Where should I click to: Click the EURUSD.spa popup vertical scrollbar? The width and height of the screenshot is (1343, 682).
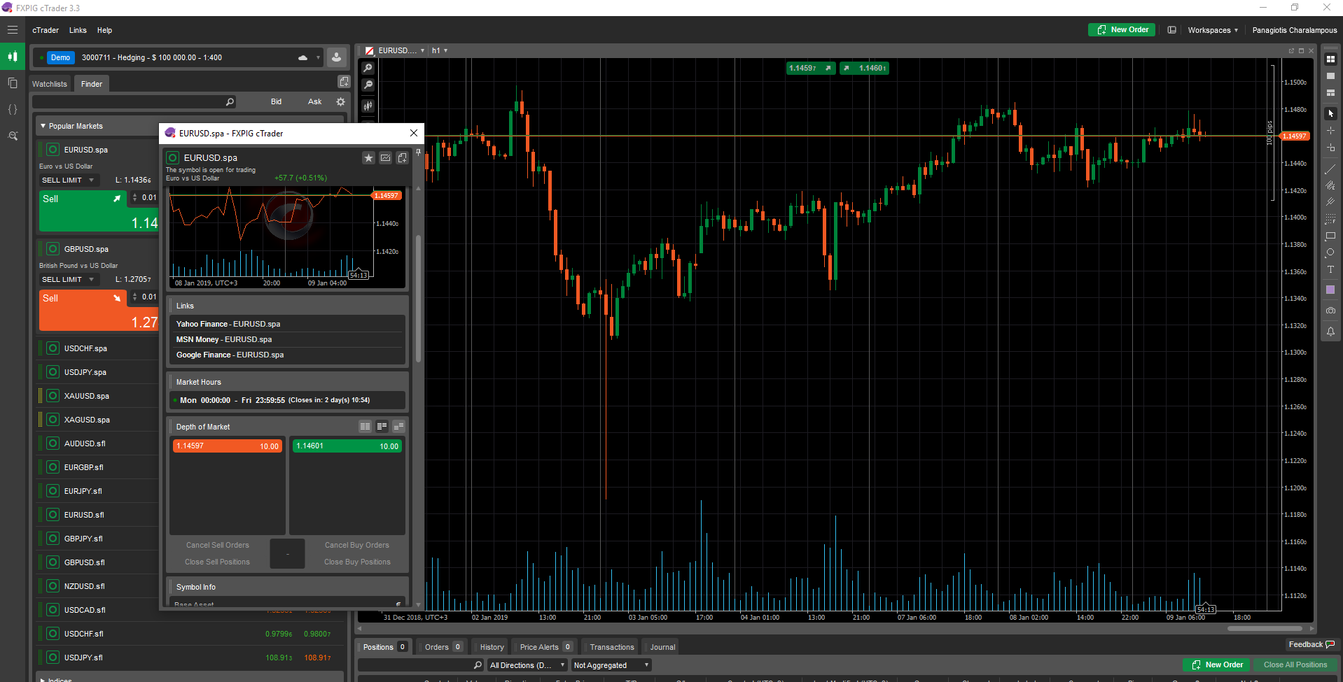pyautogui.click(x=419, y=299)
